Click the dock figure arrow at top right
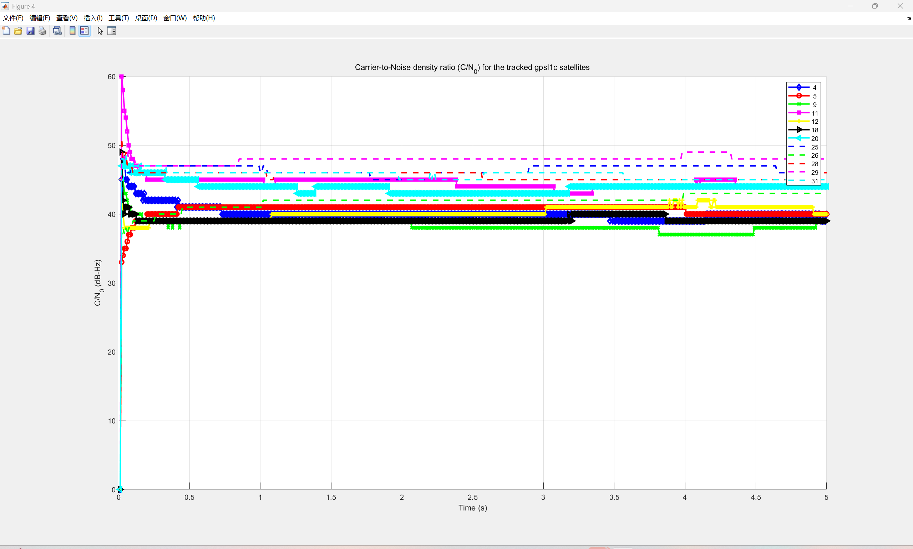This screenshot has width=913, height=549. click(909, 18)
